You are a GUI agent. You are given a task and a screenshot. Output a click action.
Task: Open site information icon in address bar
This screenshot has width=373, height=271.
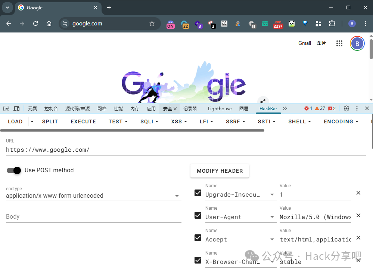tap(65, 24)
